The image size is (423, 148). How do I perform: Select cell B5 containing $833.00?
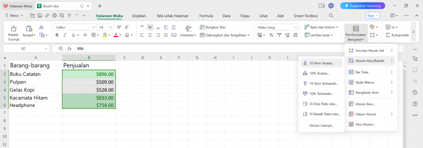pos(89,98)
